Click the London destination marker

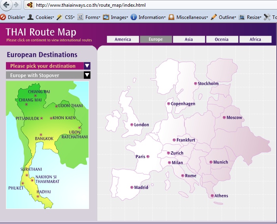132,125
